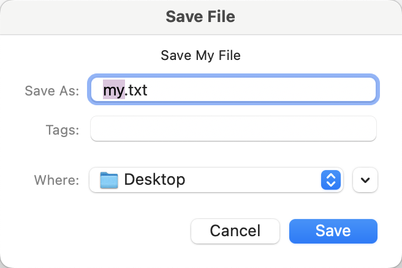Place cursor in the .txt extension text

click(137, 91)
